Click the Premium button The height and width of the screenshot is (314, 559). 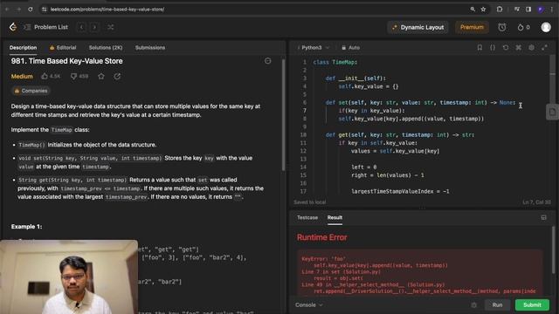click(472, 27)
